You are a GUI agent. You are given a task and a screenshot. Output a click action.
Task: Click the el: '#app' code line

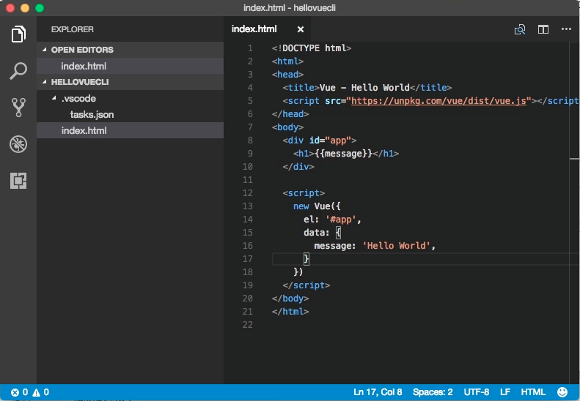(332, 220)
